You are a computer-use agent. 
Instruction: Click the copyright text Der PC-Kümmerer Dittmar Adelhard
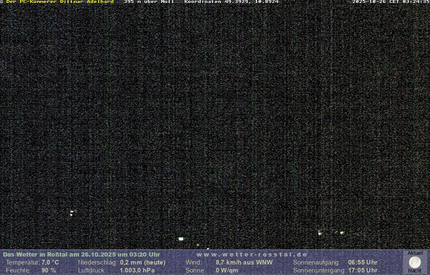[60, 2]
